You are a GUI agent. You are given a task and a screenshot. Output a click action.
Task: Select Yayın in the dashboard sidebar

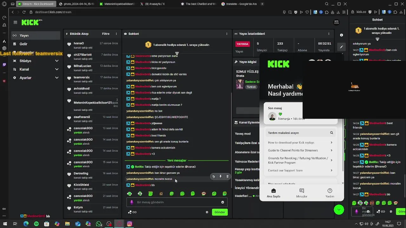(36, 35)
